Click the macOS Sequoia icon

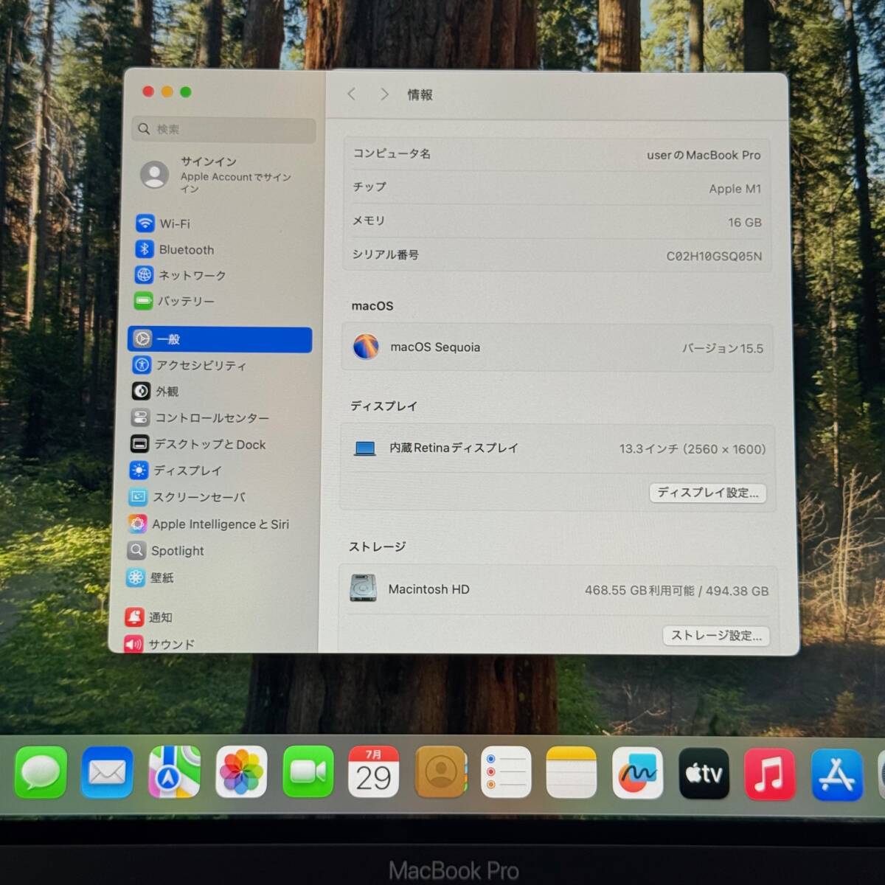(x=366, y=346)
